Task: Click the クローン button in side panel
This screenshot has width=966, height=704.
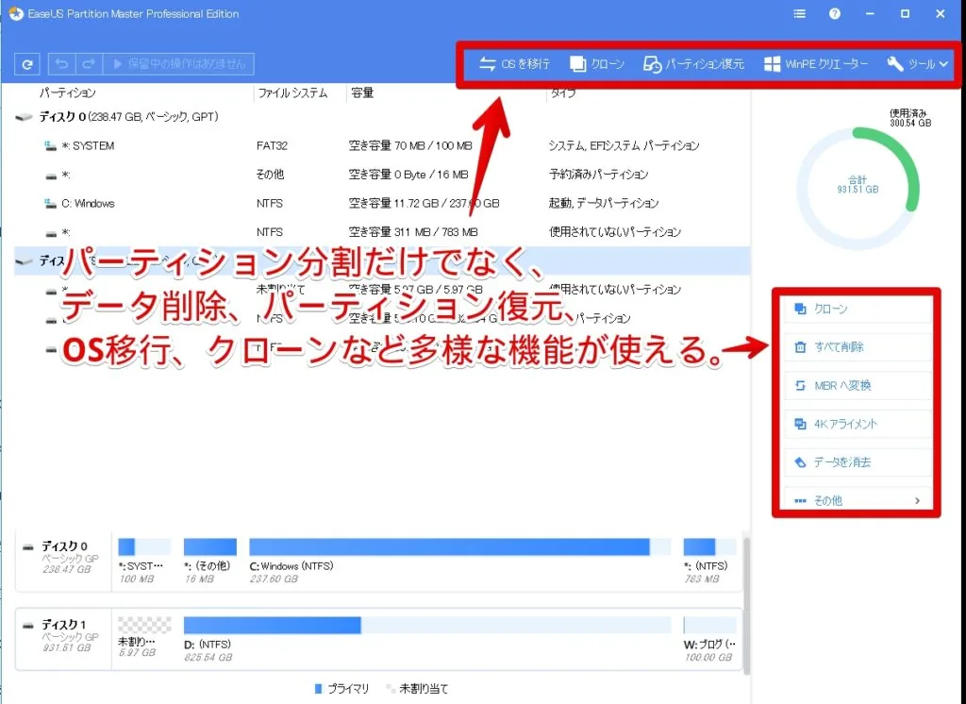Action: 858,309
